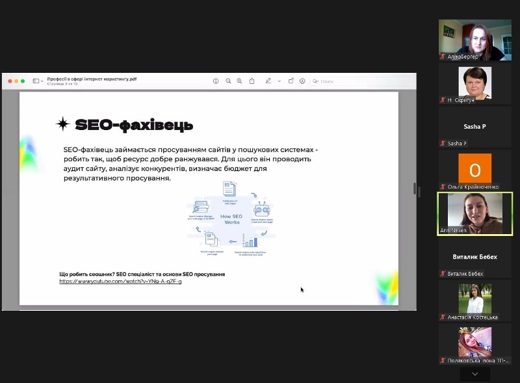Click the document info inspector icon

coord(216,81)
